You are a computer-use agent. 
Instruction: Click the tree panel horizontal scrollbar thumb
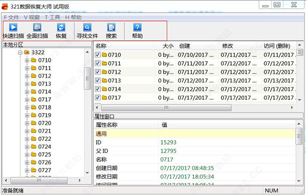coord(39,180)
